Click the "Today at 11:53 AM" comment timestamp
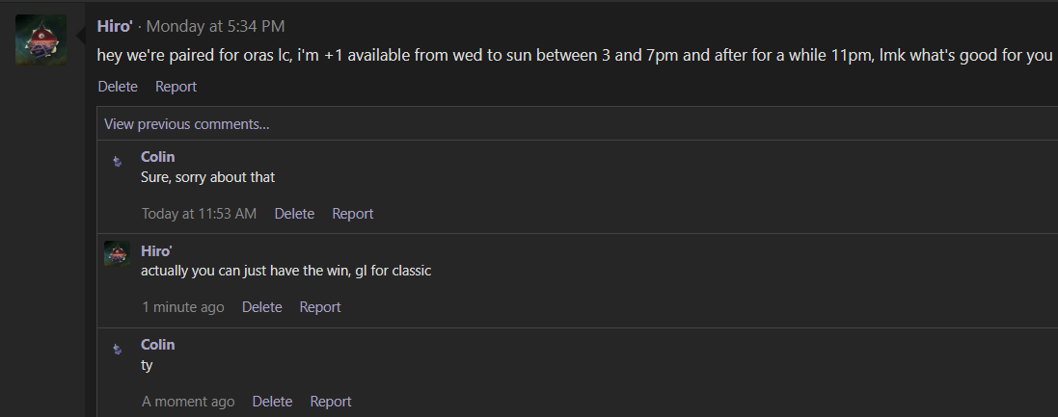Screen dimensions: 1058x417 [199, 214]
